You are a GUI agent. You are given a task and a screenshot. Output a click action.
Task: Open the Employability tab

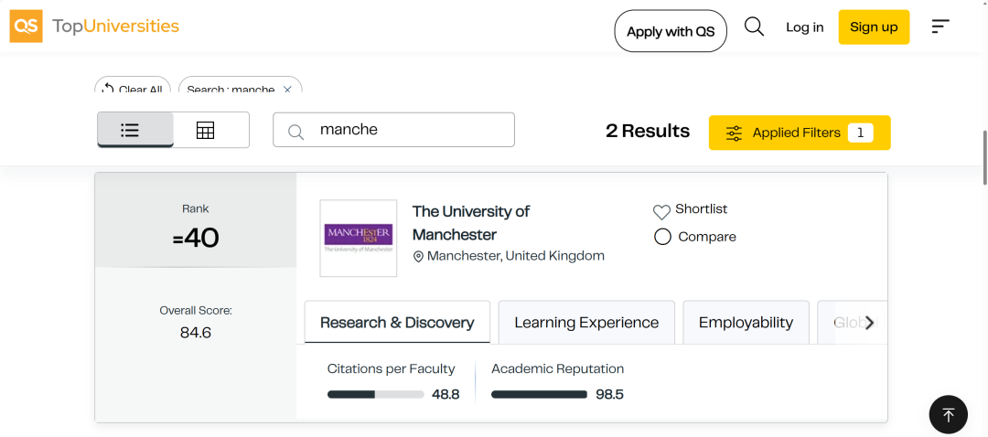pos(746,323)
